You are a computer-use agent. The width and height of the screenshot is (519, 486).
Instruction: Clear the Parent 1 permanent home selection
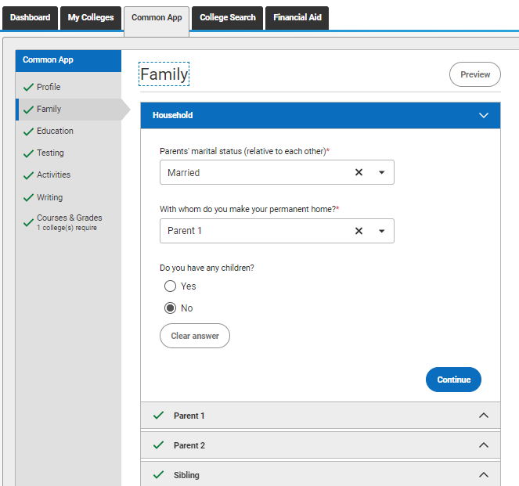359,231
